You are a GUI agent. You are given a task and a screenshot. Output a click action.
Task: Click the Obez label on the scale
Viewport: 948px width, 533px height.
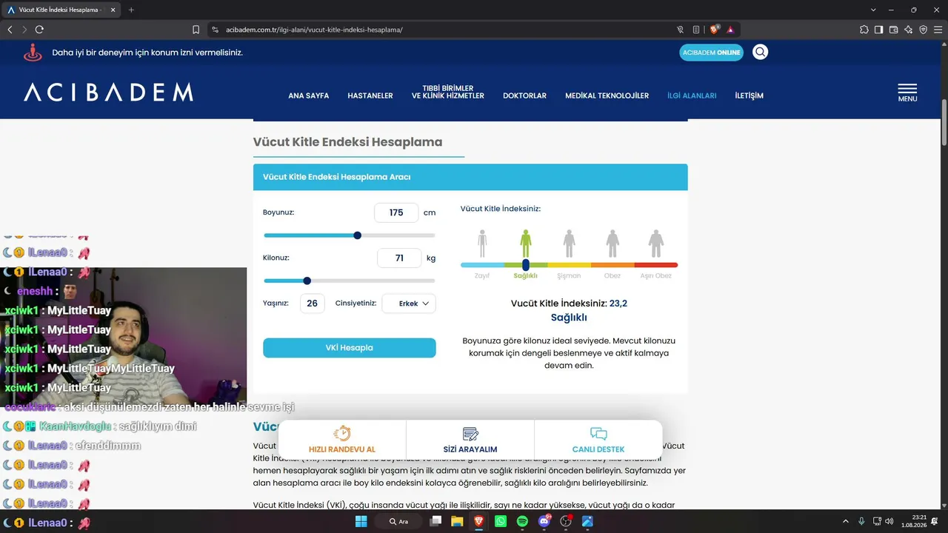(x=612, y=275)
